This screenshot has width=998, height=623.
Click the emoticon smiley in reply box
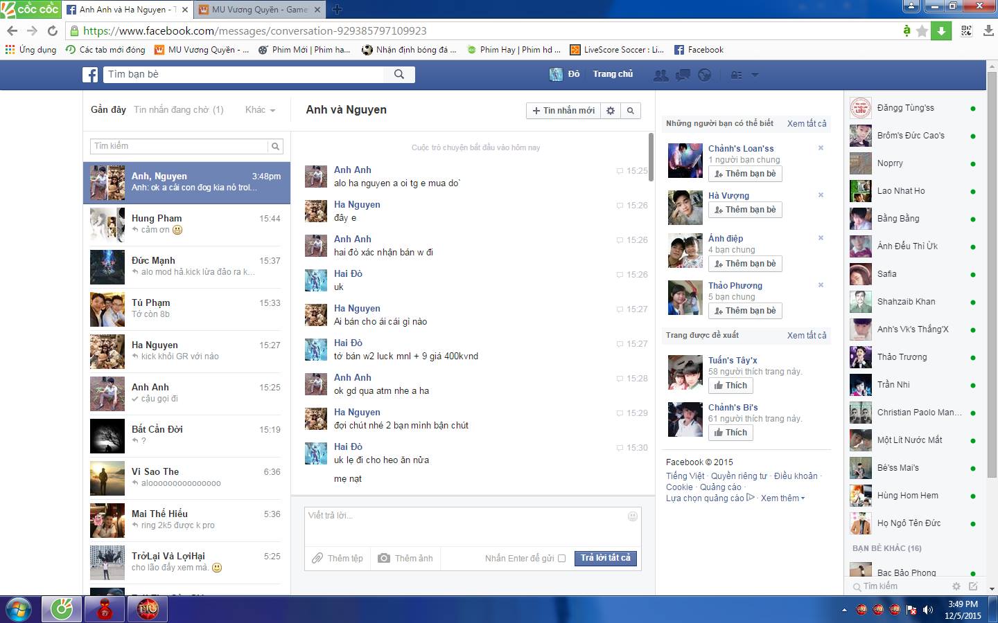pos(632,516)
